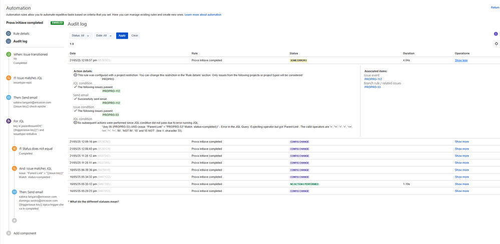The image size is (500, 244).
Task: Open PROPRO-112 under Issue event
Action: point(373,79)
